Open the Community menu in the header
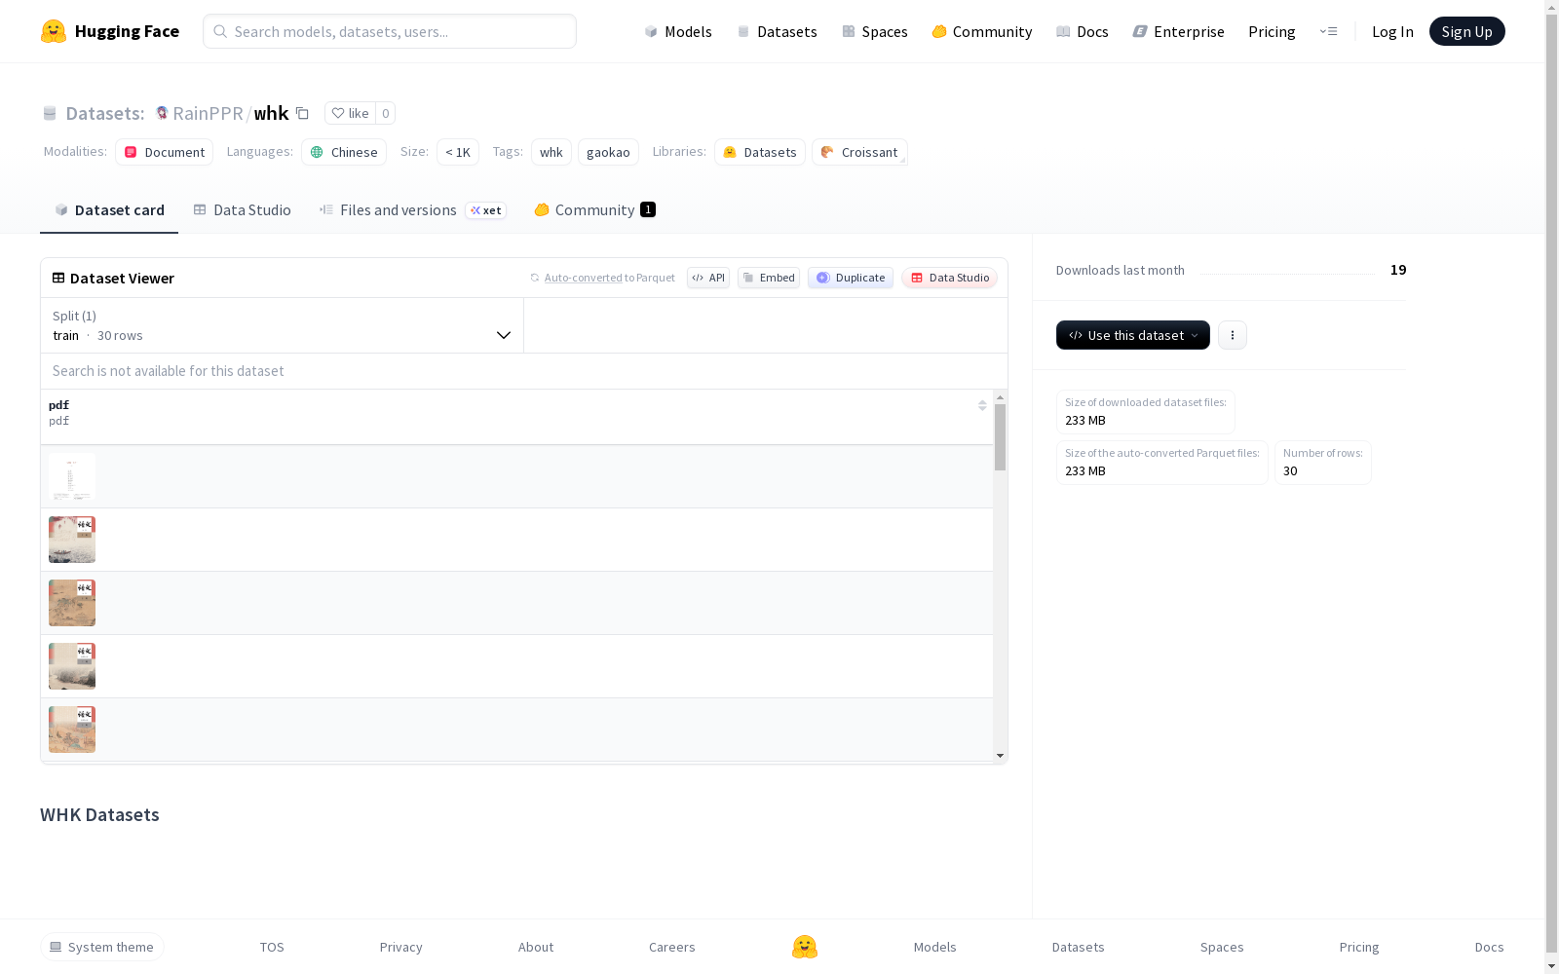The image size is (1559, 974). click(x=982, y=31)
